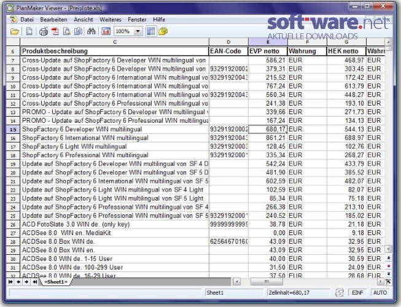Viewport: 401px width, 307px height.
Task: Click into the 100% zoom field
Action: (x=124, y=31)
